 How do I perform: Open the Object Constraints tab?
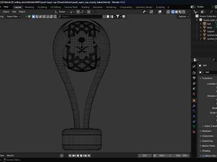[194, 121]
